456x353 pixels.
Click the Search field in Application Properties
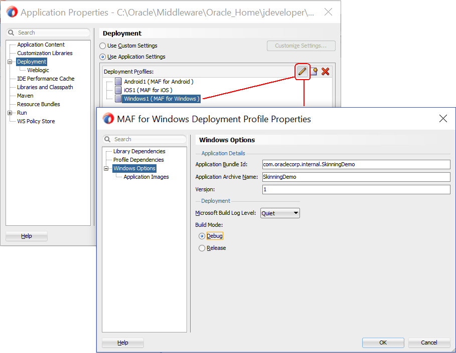[48, 33]
